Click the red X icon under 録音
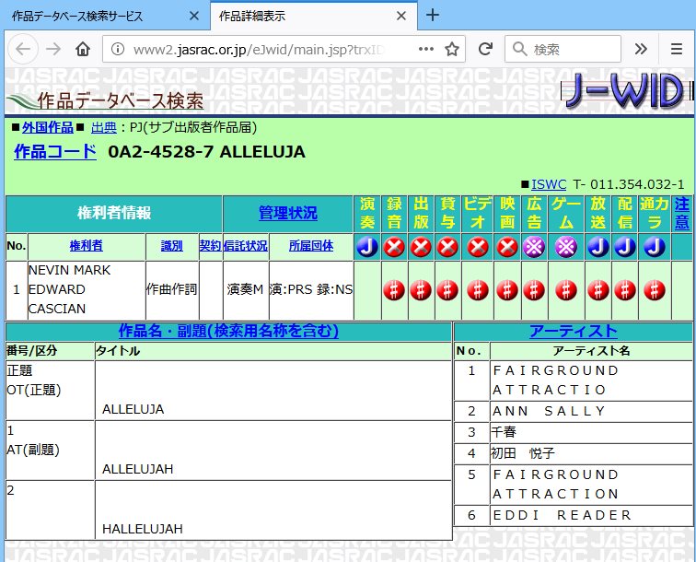The image size is (696, 562). tap(394, 247)
